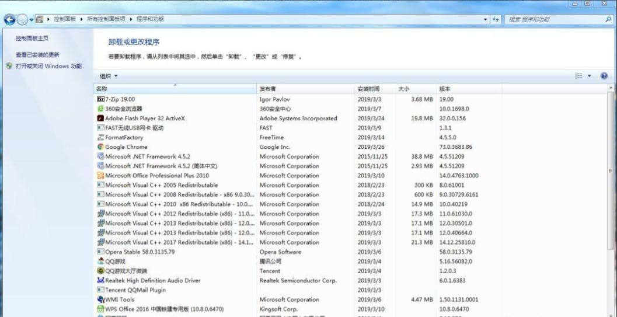Navigate to 所有控制面板项 breadcrumb
This screenshot has width=617, height=317.
(106, 19)
